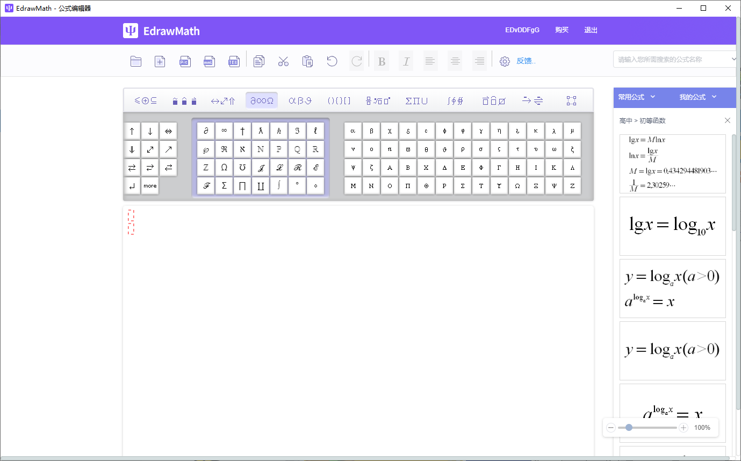This screenshot has width=741, height=461.
Task: Insert lowercase beta β
Action: coord(371,131)
